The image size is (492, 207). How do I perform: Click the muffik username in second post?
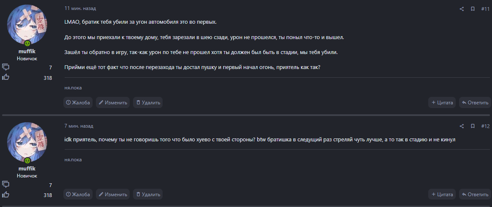click(27, 168)
